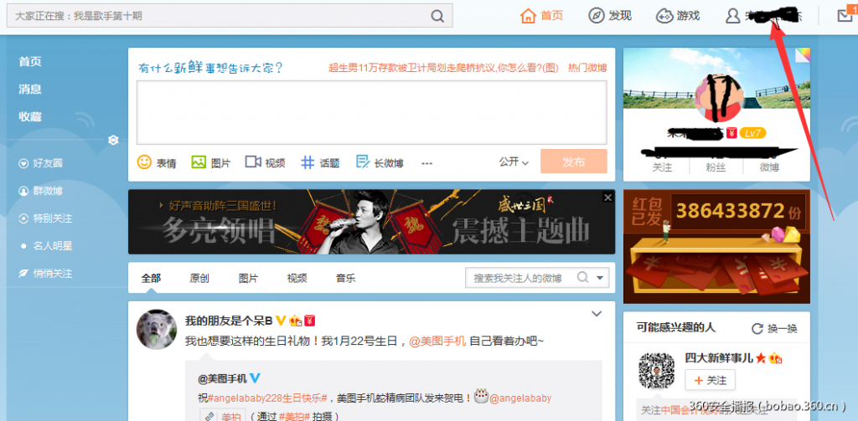
Task: Expand the 公开 visibility dropdown
Action: 514,162
